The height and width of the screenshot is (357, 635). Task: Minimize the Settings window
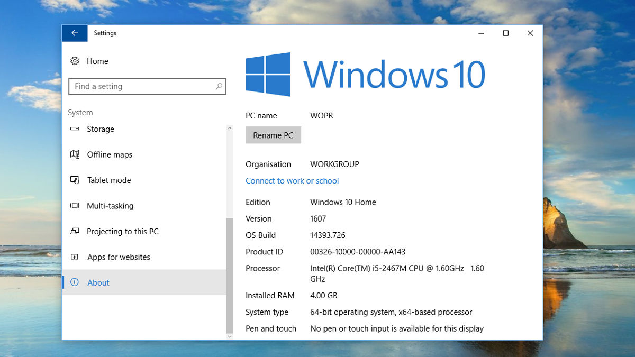click(481, 33)
